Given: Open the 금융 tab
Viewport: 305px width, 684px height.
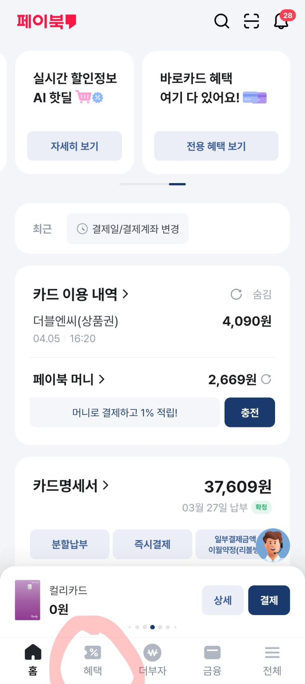Looking at the screenshot, I should pyautogui.click(x=212, y=659).
